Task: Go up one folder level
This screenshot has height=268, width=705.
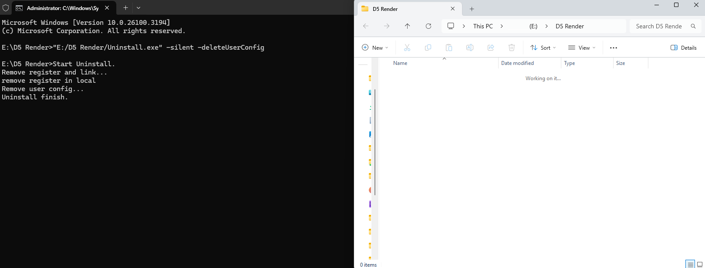Action: [408, 26]
